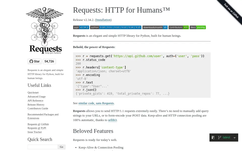Open the Installation link
The image size is (242, 151).
click(103, 20)
